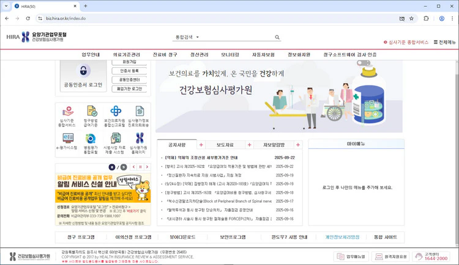Open the Chrome profile avatar icon

[442, 18]
